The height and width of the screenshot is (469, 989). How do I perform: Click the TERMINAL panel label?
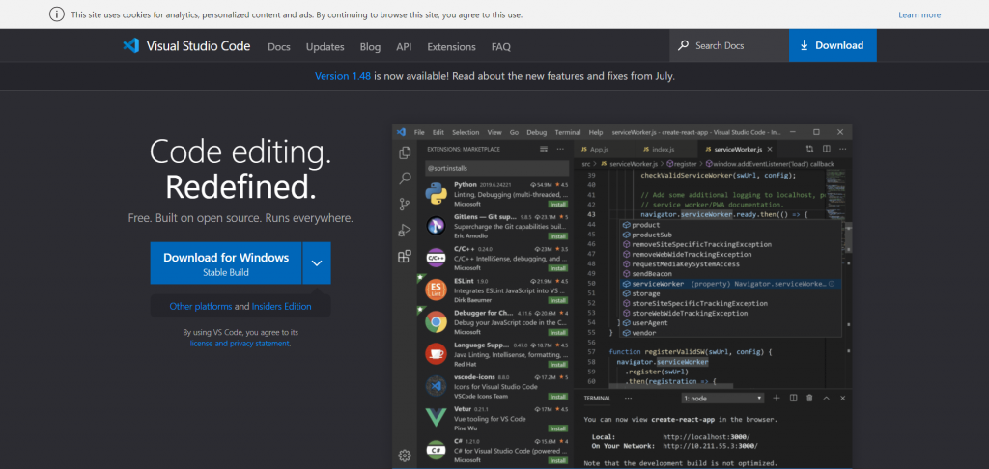click(597, 398)
